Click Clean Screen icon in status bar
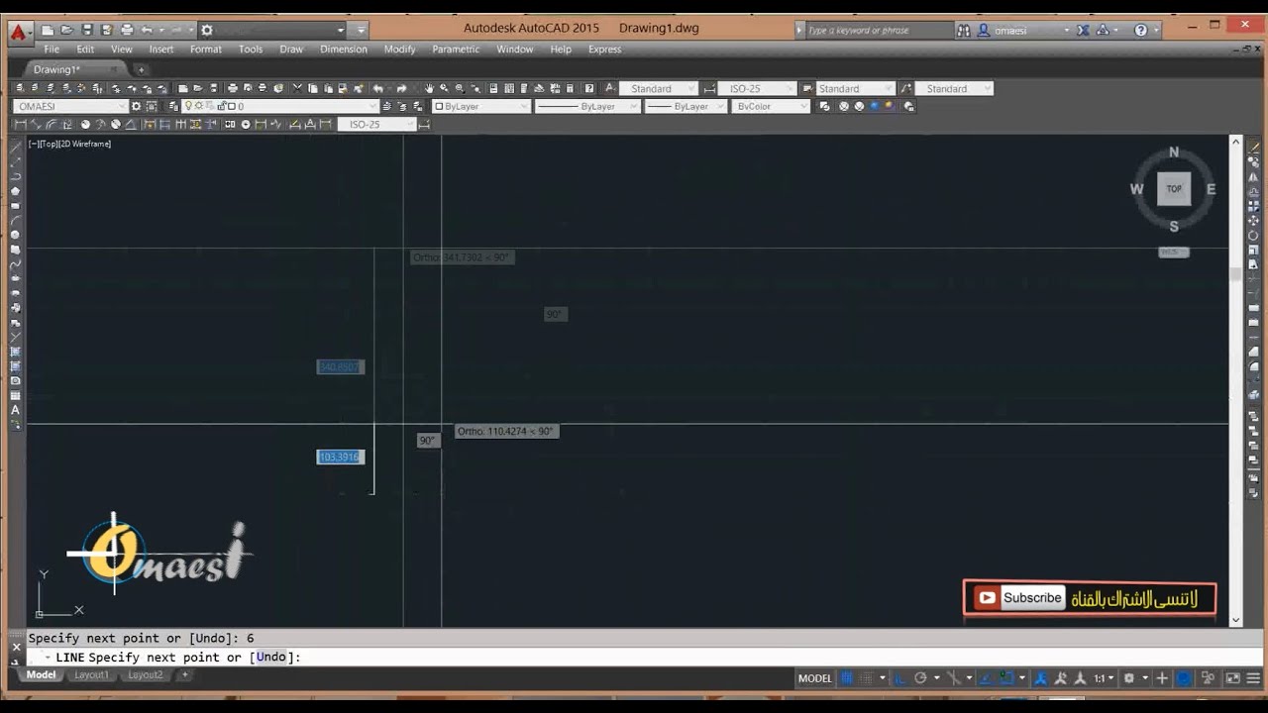This screenshot has height=713, width=1268. point(1232,678)
